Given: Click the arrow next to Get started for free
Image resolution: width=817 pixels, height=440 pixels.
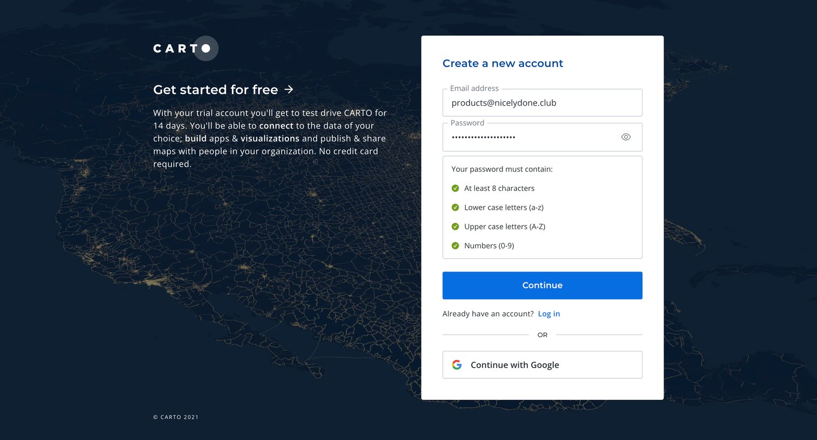Looking at the screenshot, I should tap(289, 89).
